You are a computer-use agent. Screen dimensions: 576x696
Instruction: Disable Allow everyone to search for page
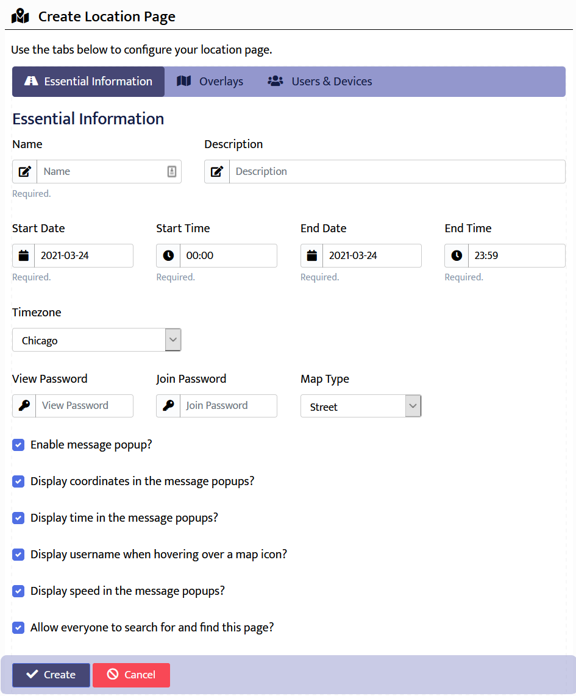[x=18, y=628]
